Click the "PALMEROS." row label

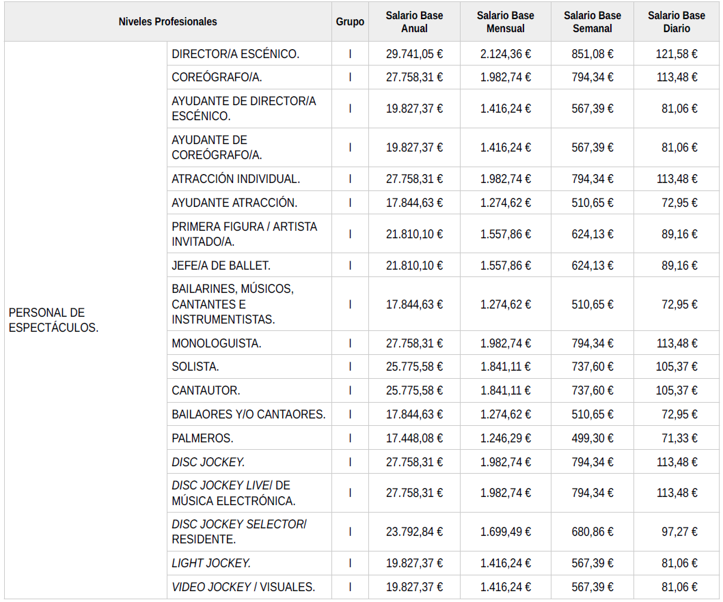[x=202, y=438]
